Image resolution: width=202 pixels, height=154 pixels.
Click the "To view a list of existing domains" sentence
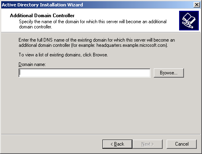click(63, 55)
